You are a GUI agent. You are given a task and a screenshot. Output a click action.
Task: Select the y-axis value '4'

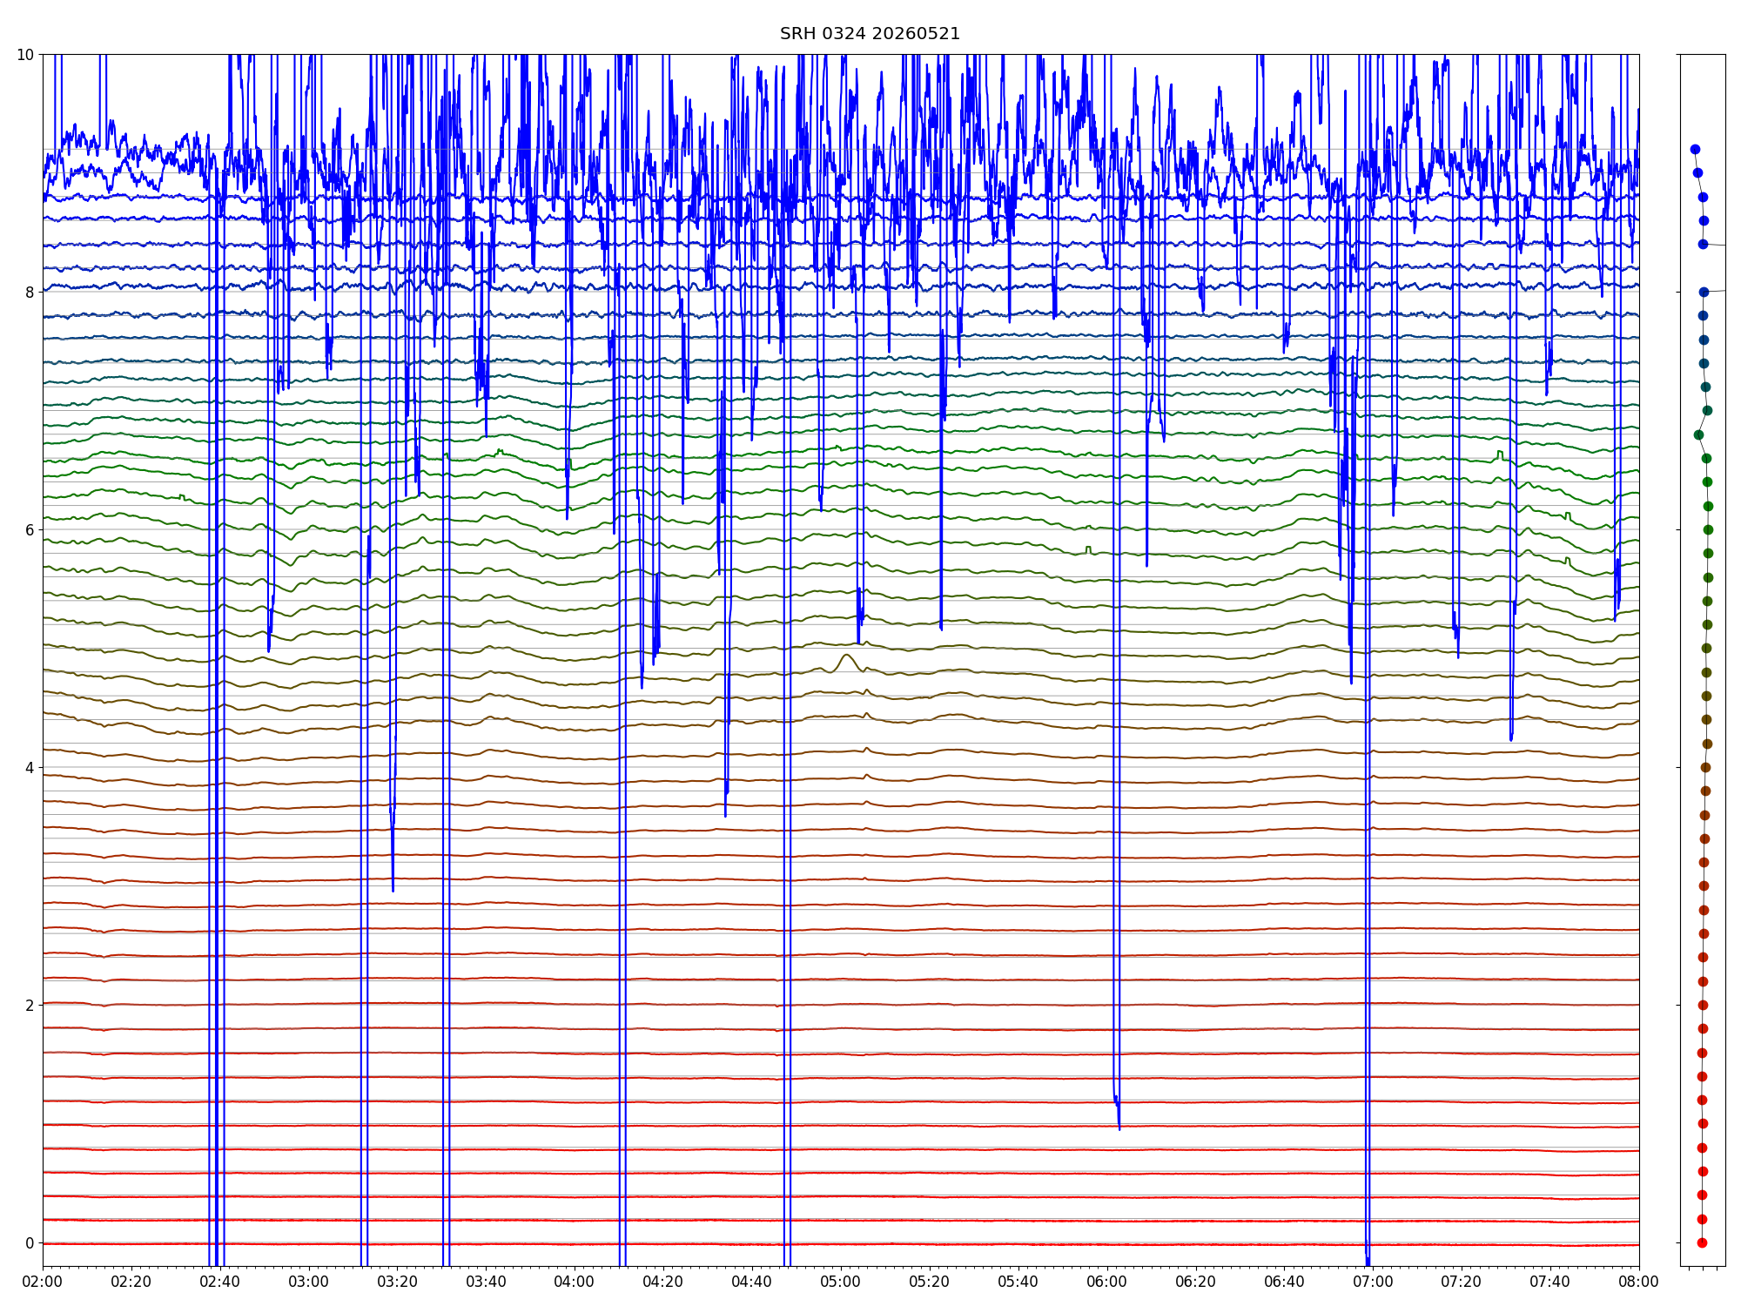30,768
